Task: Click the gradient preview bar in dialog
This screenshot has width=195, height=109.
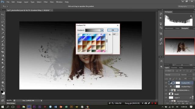Action: [93, 30]
